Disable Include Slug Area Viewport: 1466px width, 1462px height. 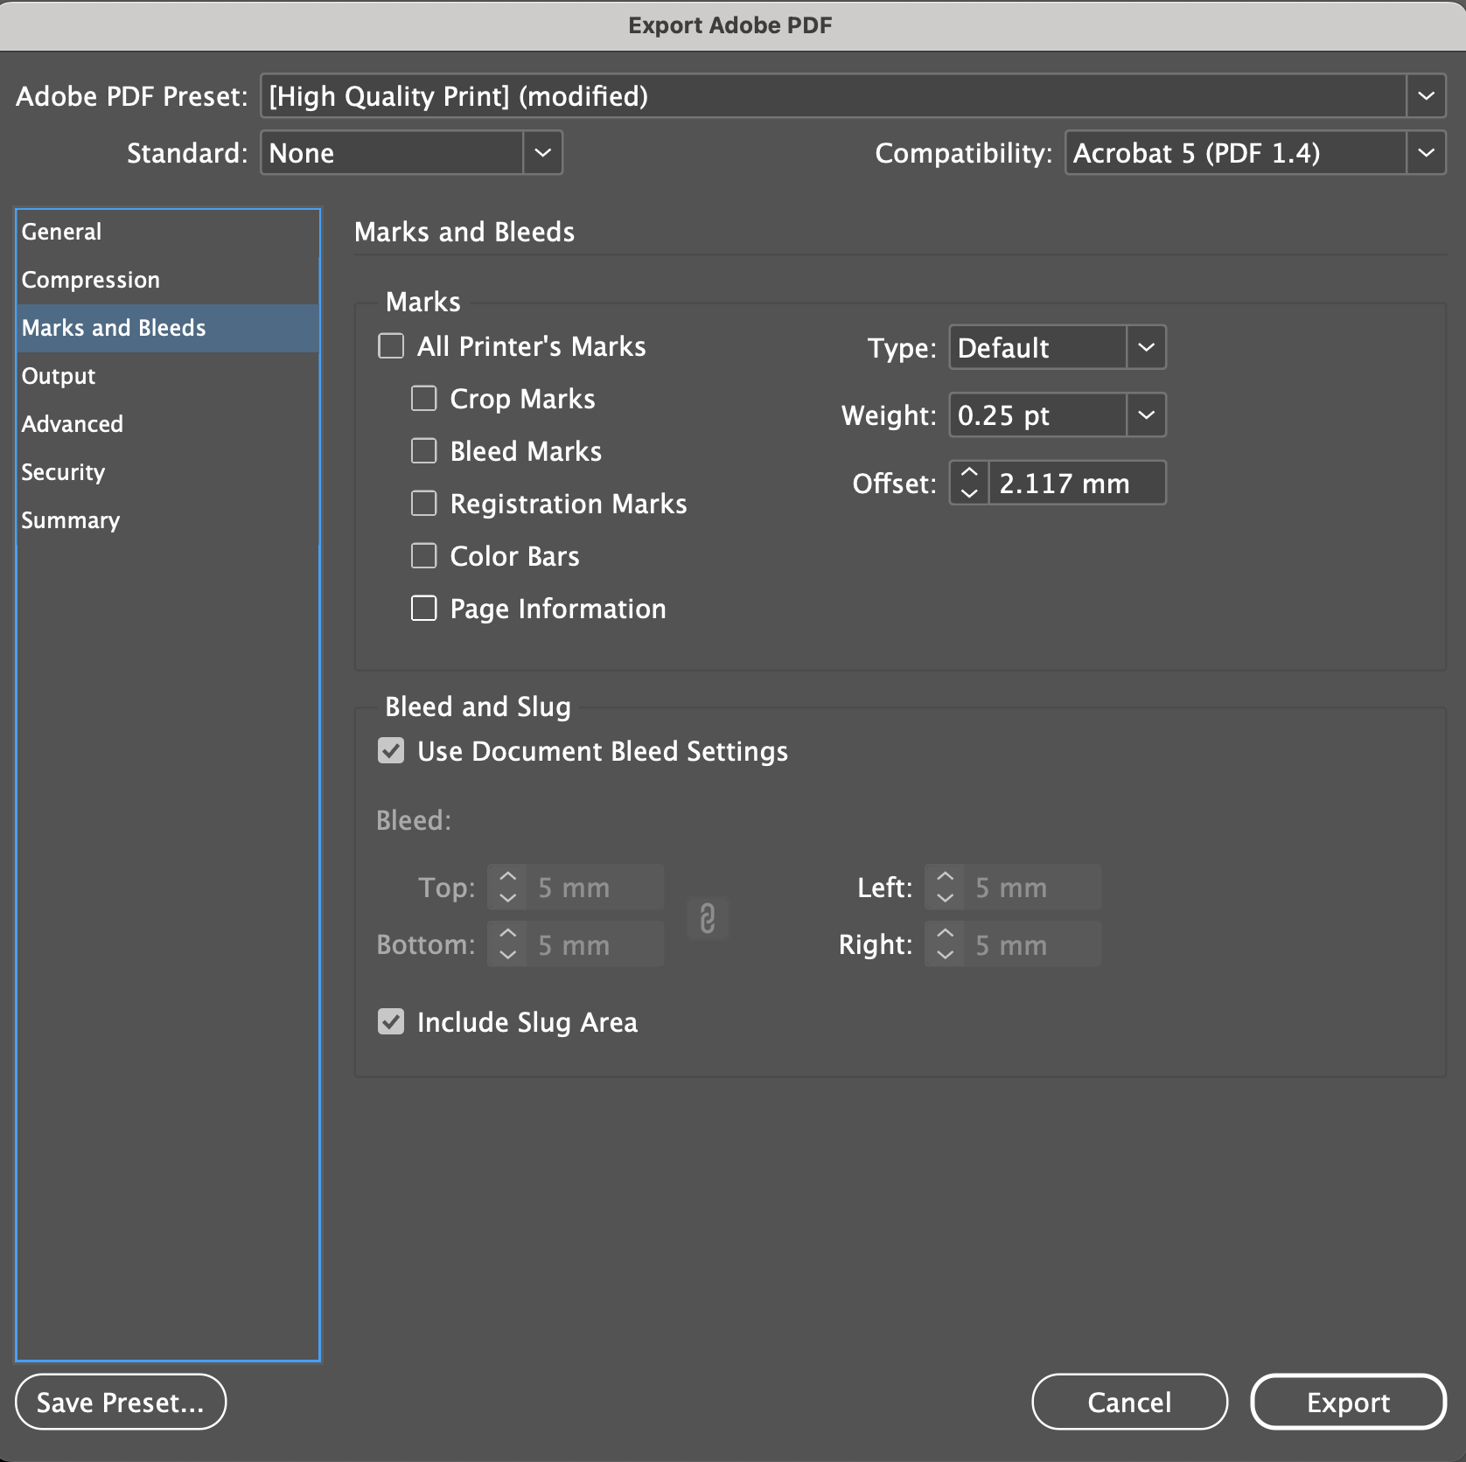(x=391, y=1021)
